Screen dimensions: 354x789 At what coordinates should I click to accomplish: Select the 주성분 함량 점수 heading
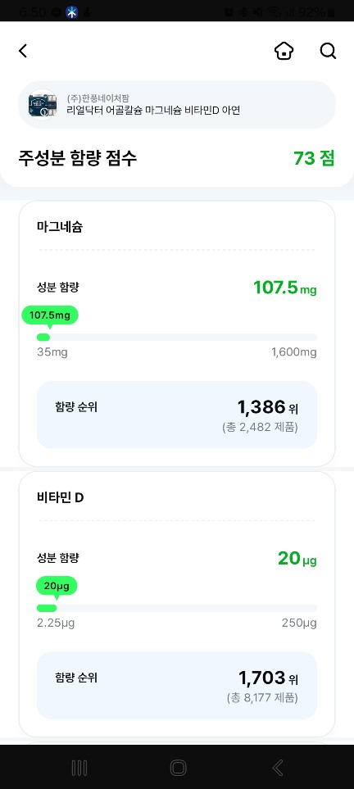(x=77, y=158)
